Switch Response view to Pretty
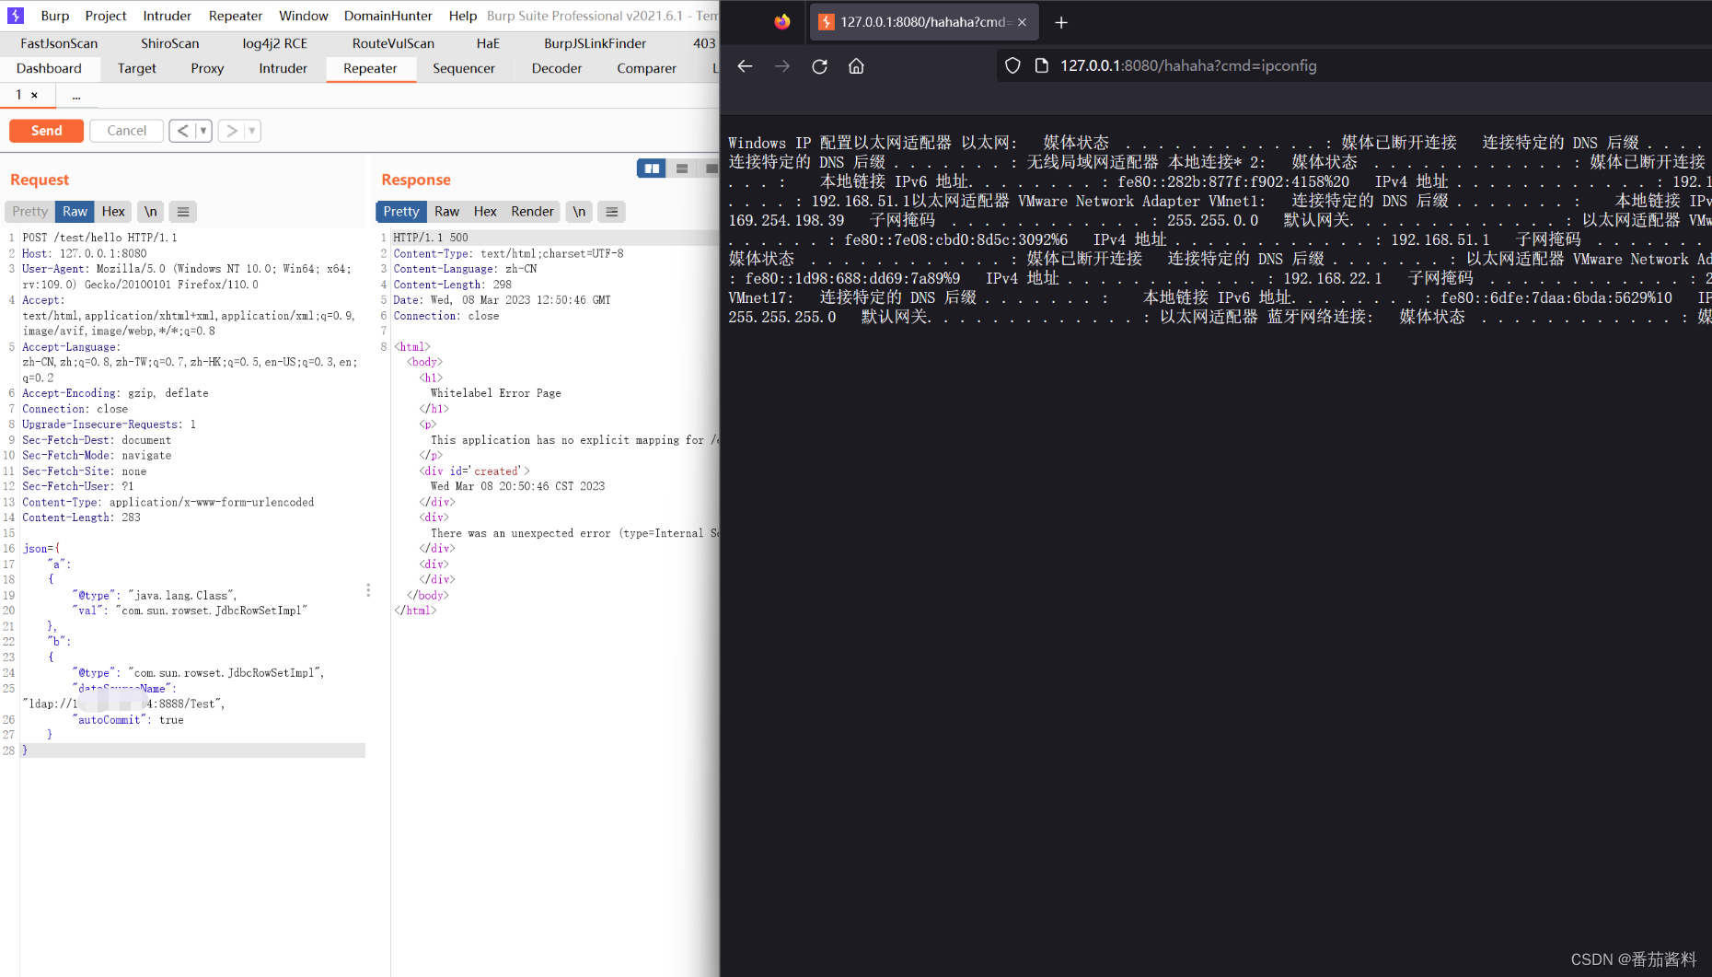The width and height of the screenshot is (1712, 977). [401, 212]
